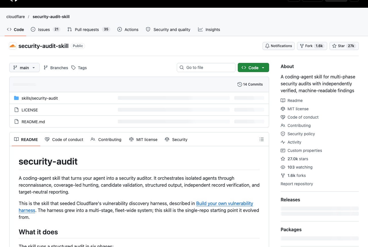Click the Issues count badge 21
Image resolution: width=368 pixels, height=247 pixels.
coord(57,29)
